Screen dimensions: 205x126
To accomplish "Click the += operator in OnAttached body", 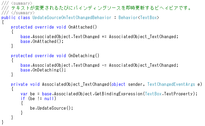I will click(104, 37).
